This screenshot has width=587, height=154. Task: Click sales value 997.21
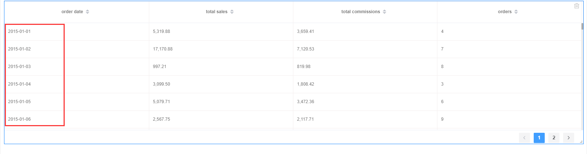pyautogui.click(x=160, y=67)
